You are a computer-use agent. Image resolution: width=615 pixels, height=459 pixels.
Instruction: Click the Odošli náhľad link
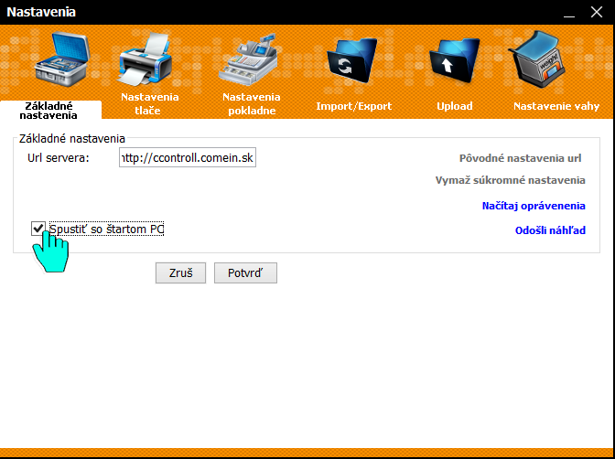tap(549, 230)
